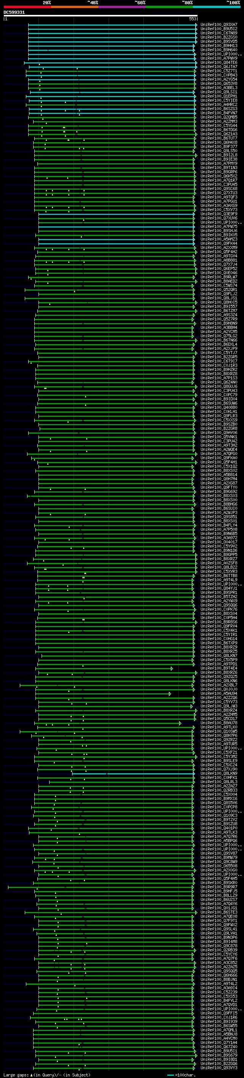Select hit label UniRef100_Q84TE6
The image size is (244, 1078).
219,63
